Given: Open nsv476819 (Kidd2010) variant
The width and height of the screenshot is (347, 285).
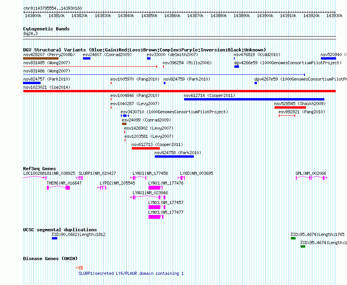Looking at the screenshot, I should click(x=257, y=55).
